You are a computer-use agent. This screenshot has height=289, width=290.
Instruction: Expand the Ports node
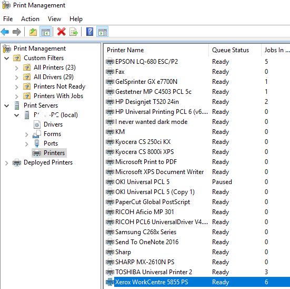[27, 144]
